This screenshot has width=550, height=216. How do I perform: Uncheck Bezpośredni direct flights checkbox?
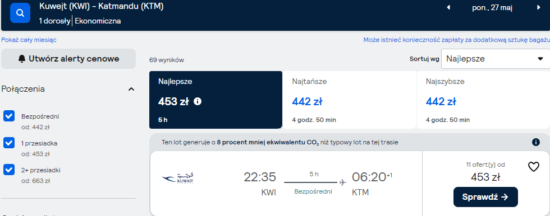coord(9,116)
